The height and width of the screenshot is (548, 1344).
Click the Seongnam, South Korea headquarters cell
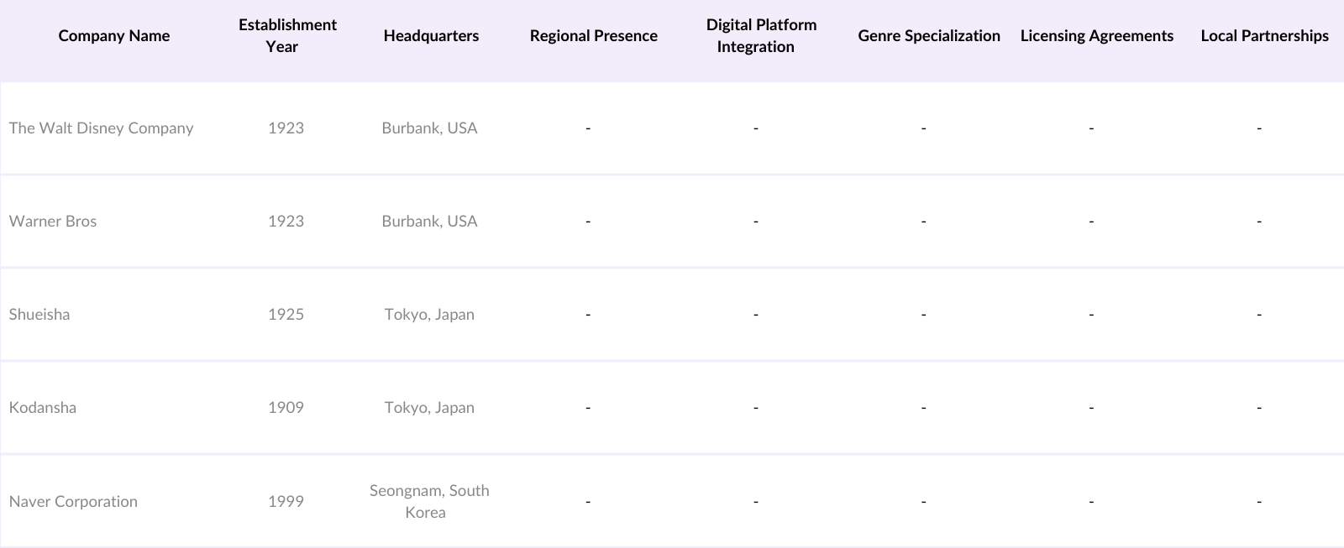428,501
